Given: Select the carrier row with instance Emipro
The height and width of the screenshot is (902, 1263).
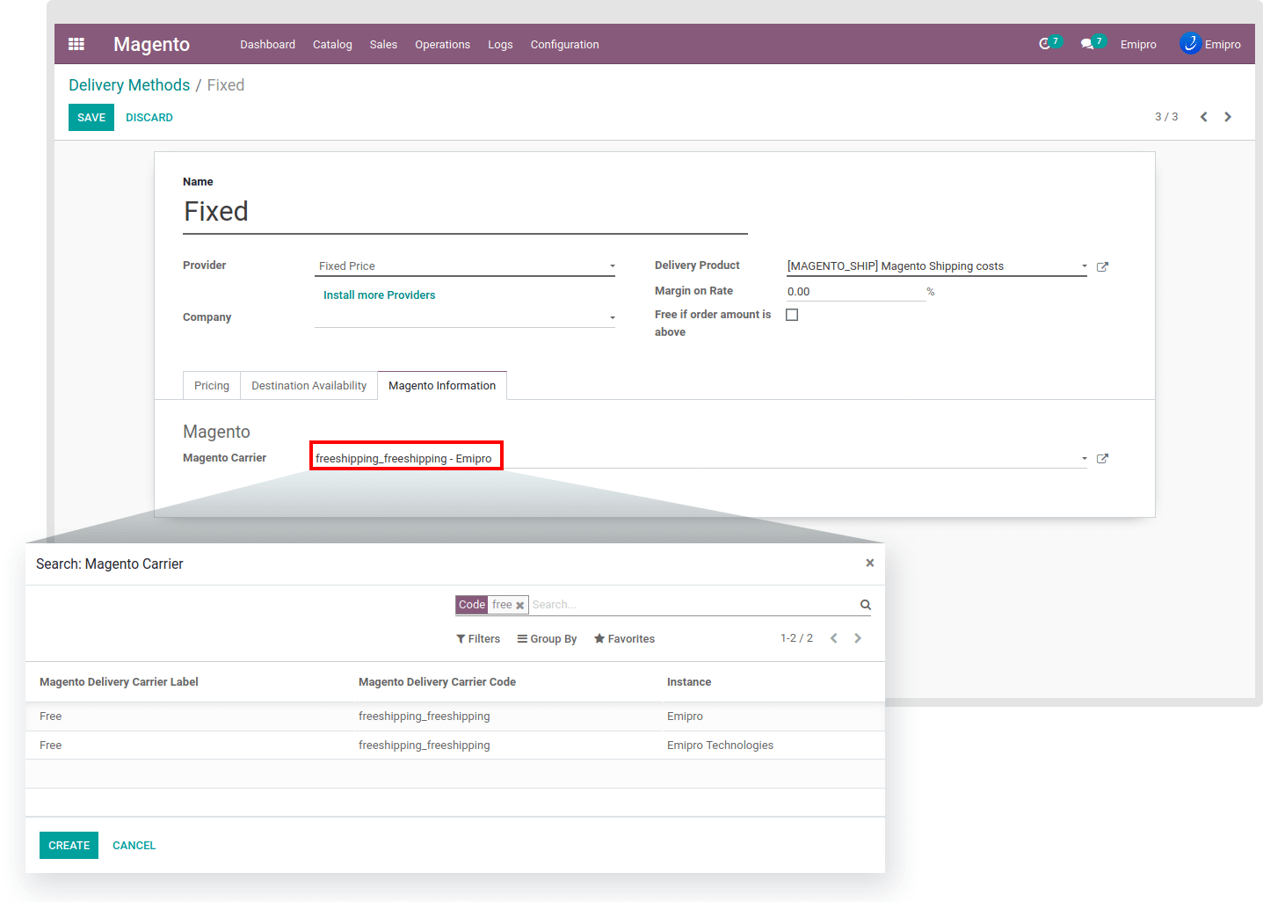Looking at the screenshot, I should [454, 717].
